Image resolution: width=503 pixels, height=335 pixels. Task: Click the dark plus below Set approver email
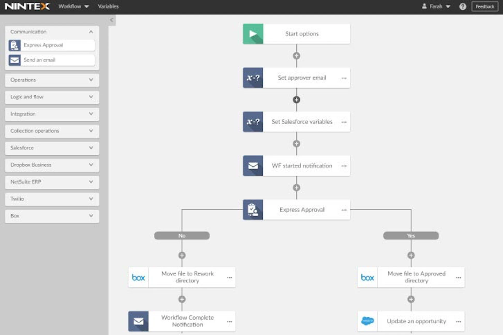click(296, 100)
